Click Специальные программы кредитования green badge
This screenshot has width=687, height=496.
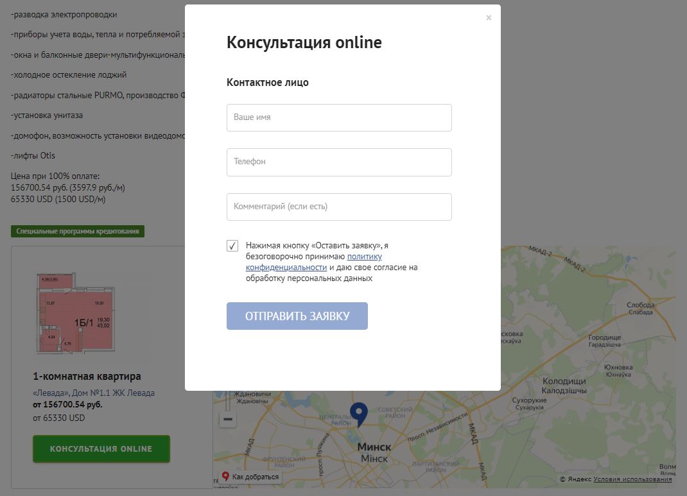[78, 231]
